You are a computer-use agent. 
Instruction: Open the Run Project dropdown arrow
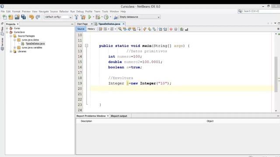(x=93, y=17)
